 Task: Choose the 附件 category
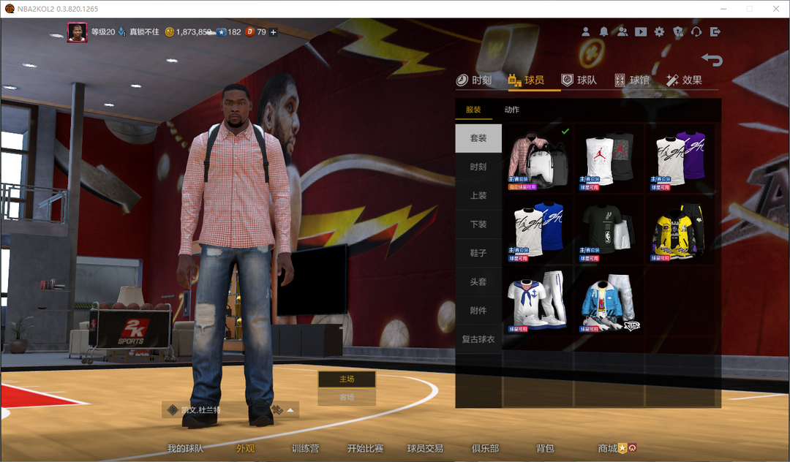pyautogui.click(x=478, y=311)
